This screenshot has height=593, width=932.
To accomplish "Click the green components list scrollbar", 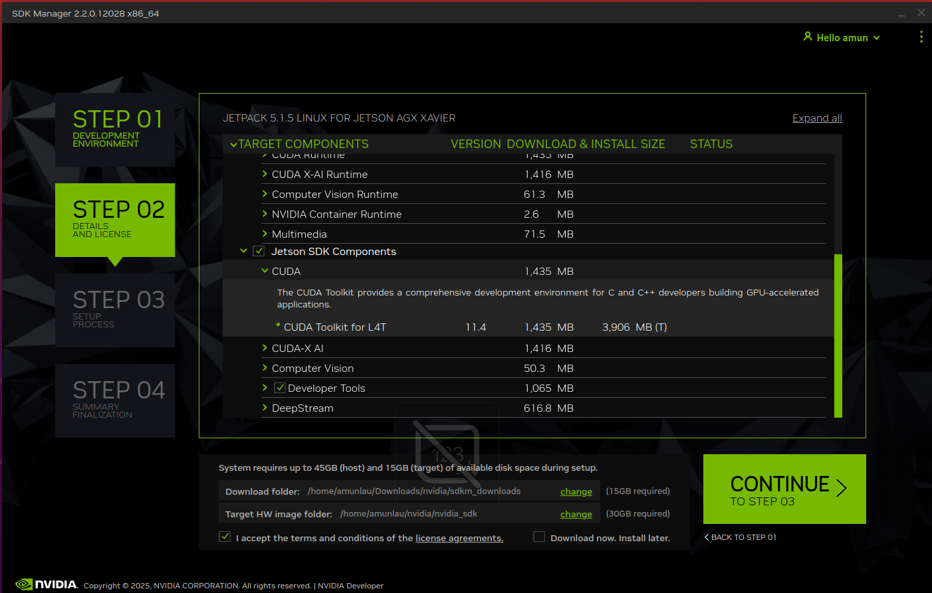I will tap(838, 335).
